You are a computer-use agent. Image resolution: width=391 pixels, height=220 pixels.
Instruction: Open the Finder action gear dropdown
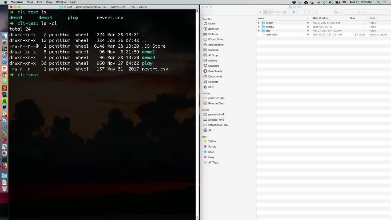295,12
